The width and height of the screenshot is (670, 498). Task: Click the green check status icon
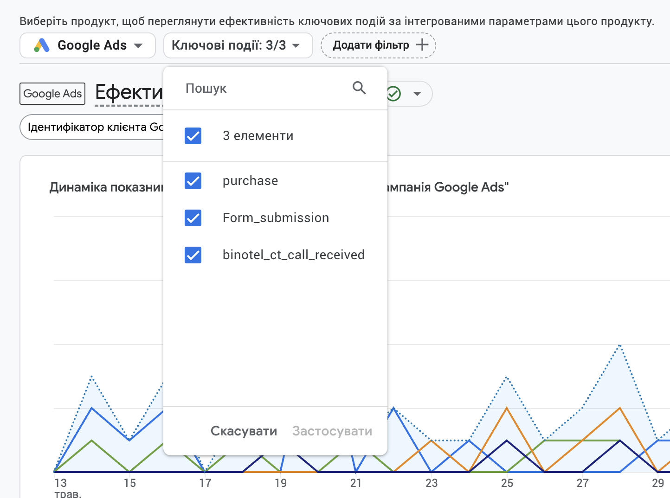pyautogui.click(x=393, y=94)
